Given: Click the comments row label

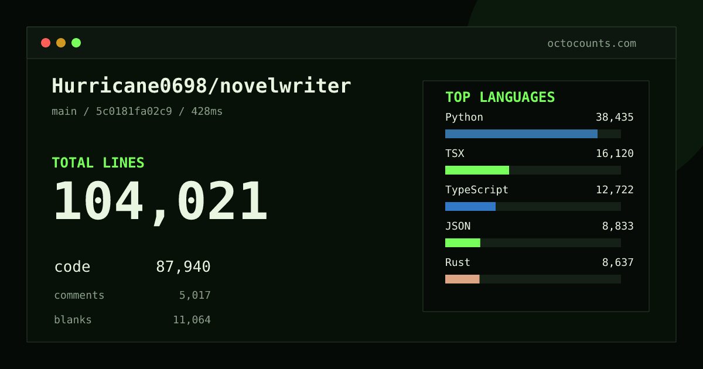Looking at the screenshot, I should (79, 295).
